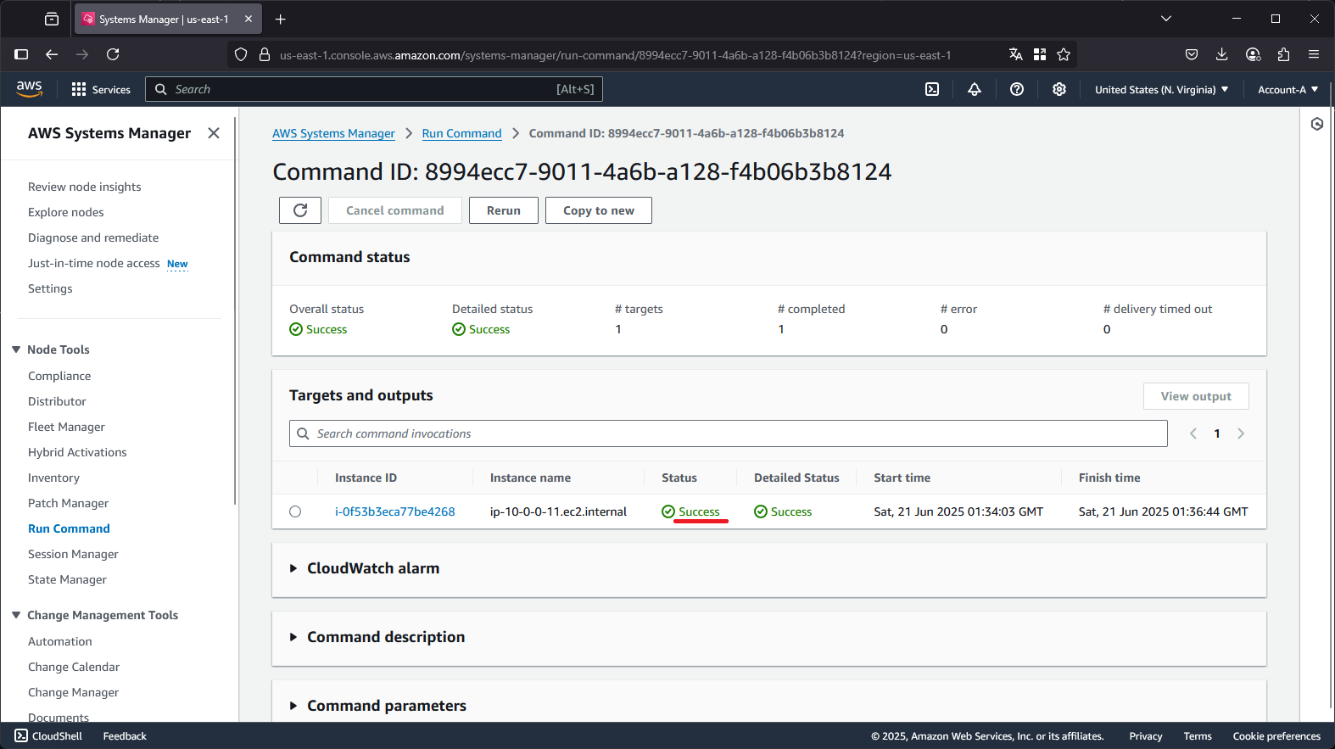The image size is (1335, 749).
Task: Open Session Manager in the sidebar
Action: click(x=73, y=554)
